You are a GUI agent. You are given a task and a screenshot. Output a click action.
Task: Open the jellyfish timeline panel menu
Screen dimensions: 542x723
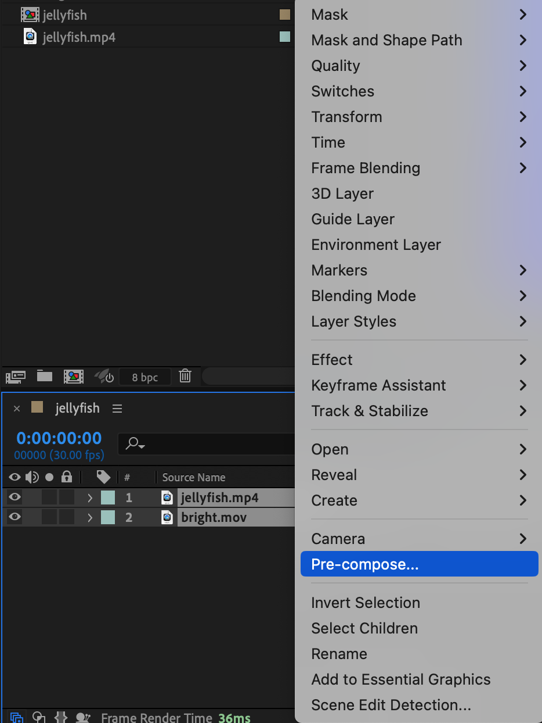pos(117,409)
